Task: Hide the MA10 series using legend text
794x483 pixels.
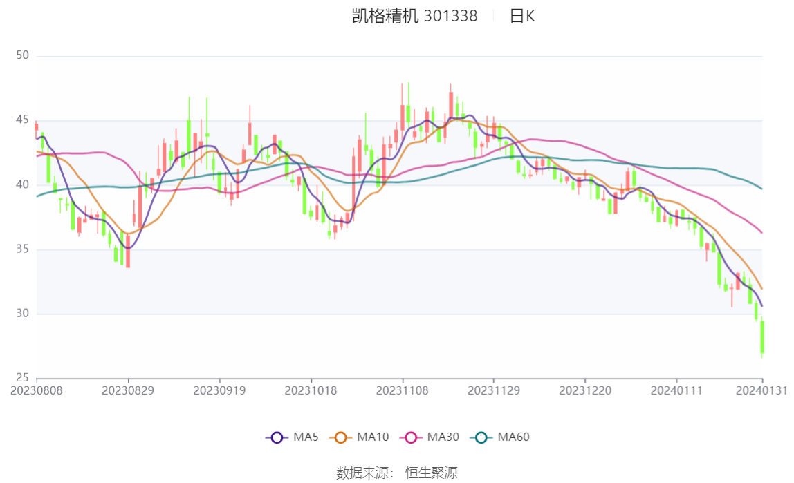Action: 373,437
